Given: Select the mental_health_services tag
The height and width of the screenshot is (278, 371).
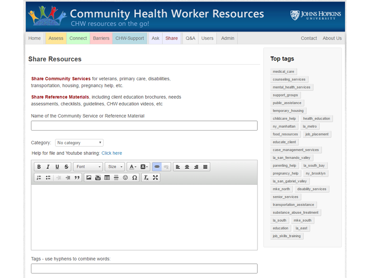Looking at the screenshot, I should (x=291, y=87).
